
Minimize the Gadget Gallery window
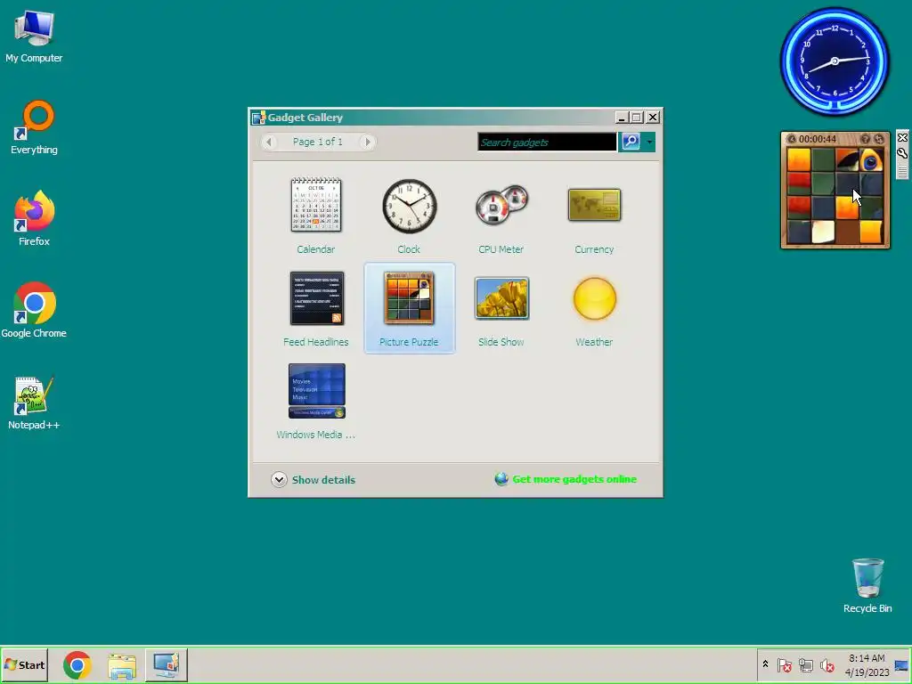622,118
